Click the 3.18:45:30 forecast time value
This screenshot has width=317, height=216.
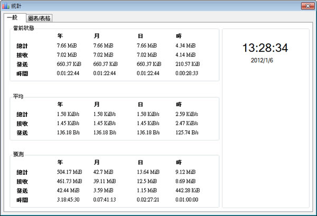point(68,200)
